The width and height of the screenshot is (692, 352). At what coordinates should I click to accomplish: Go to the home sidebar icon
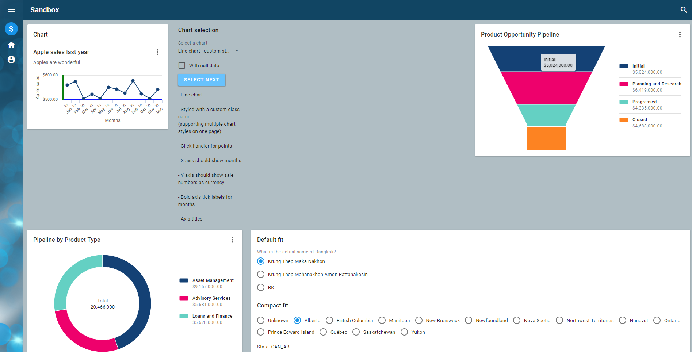tap(11, 45)
